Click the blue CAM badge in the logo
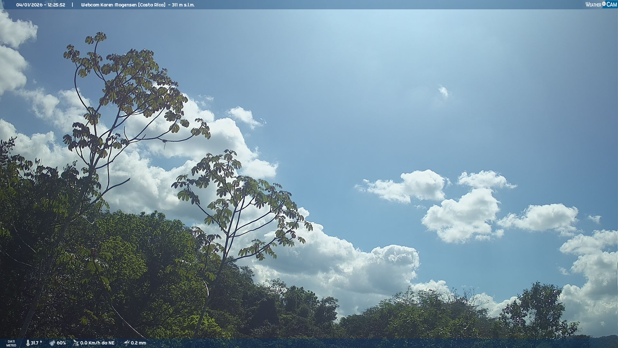This screenshot has height=348, width=618. point(612,5)
